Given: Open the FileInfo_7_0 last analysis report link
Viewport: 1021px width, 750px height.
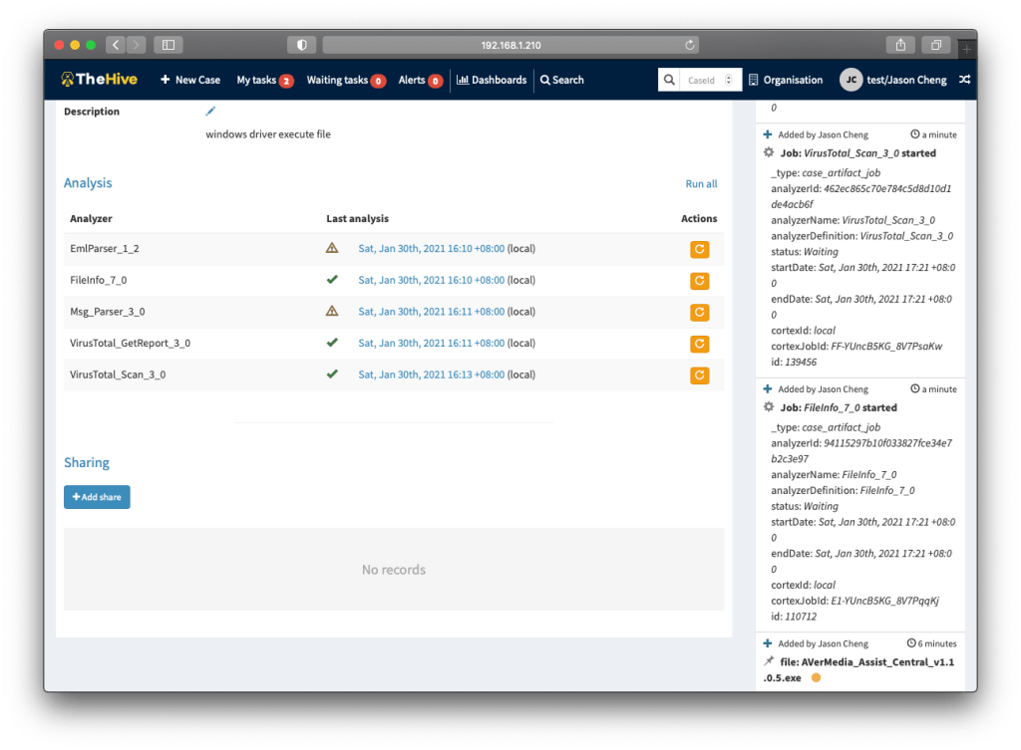Looking at the screenshot, I should pyautogui.click(x=431, y=280).
